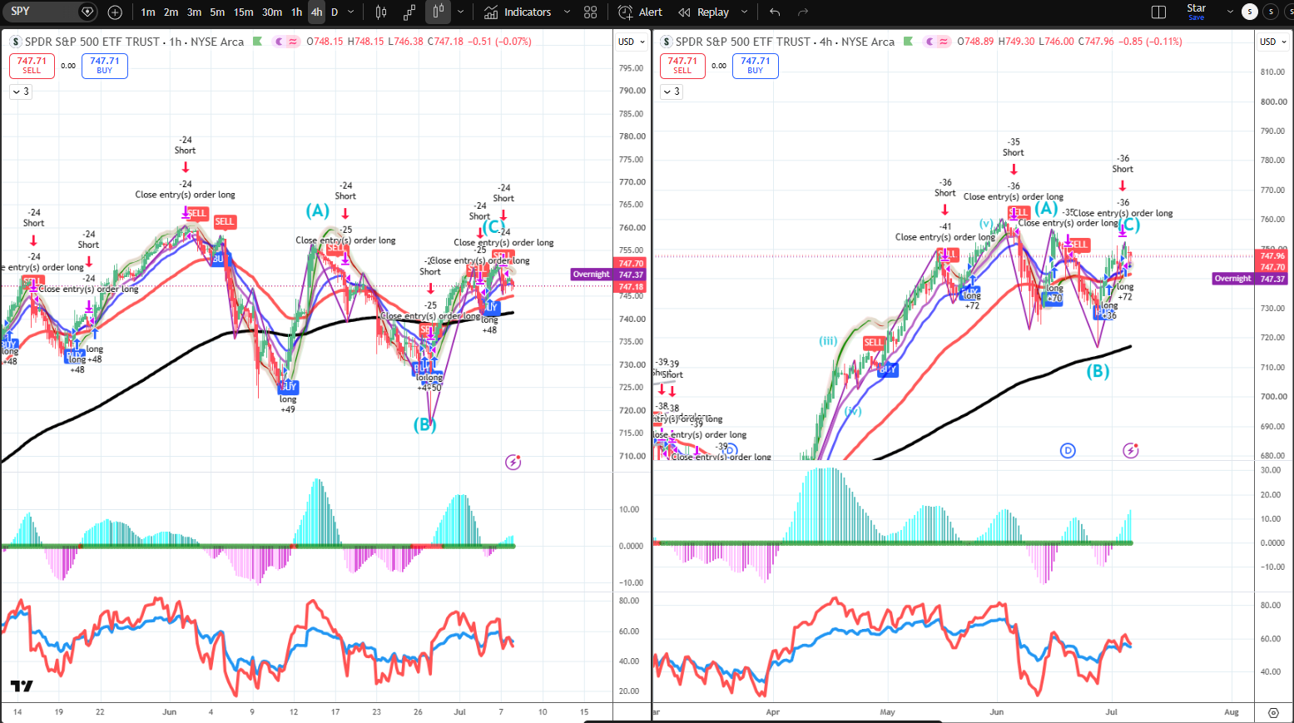Click the blue D dividend marker near July
Screen dimensions: 1294x723
[1068, 450]
